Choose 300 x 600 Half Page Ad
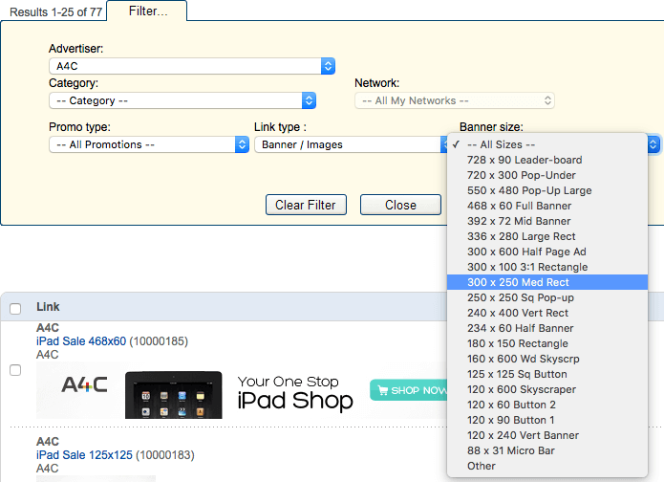Viewport: 664px width, 482px height. pyautogui.click(x=526, y=252)
